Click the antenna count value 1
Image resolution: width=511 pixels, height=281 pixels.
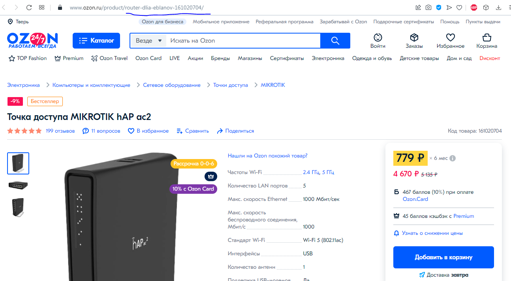pos(304,267)
